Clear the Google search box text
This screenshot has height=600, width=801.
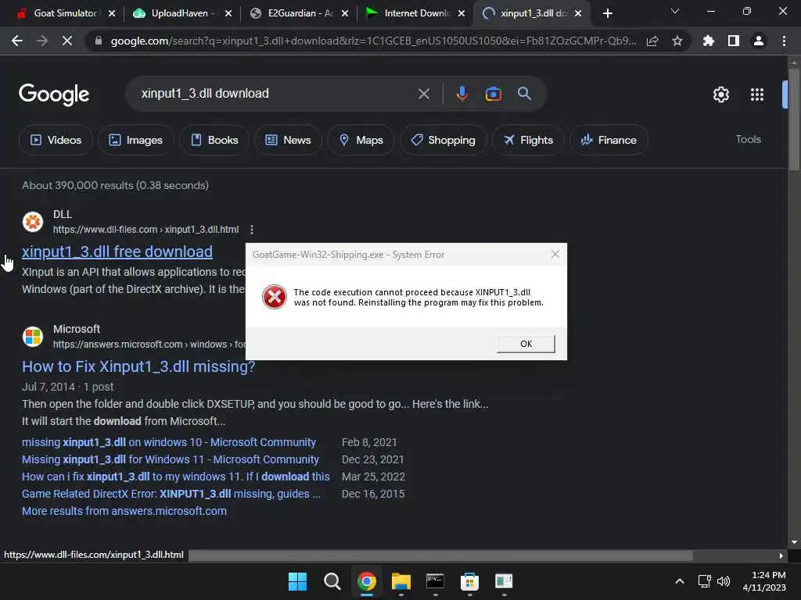(x=423, y=94)
